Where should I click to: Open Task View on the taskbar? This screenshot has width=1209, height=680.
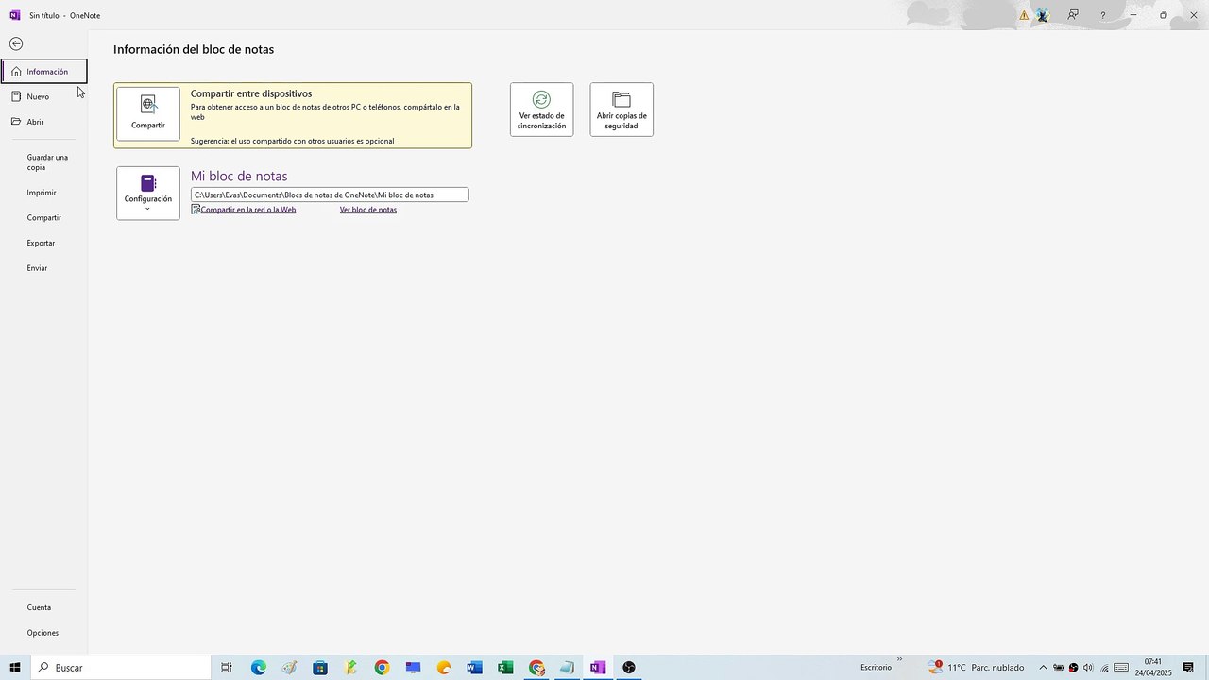click(227, 668)
